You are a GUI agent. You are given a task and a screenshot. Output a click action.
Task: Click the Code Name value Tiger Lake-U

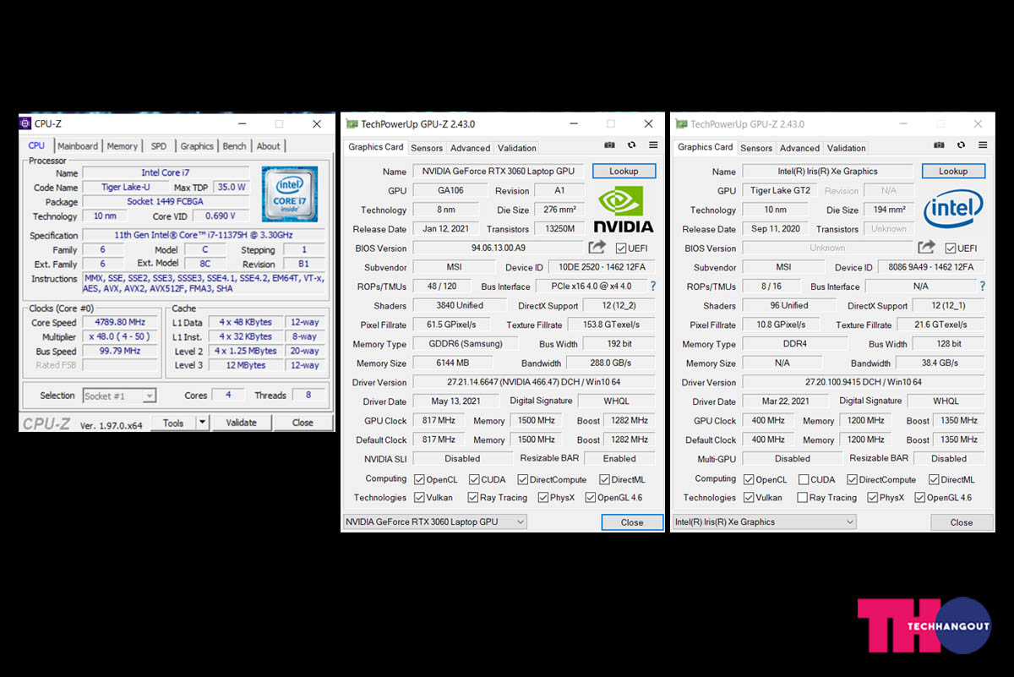click(x=124, y=188)
